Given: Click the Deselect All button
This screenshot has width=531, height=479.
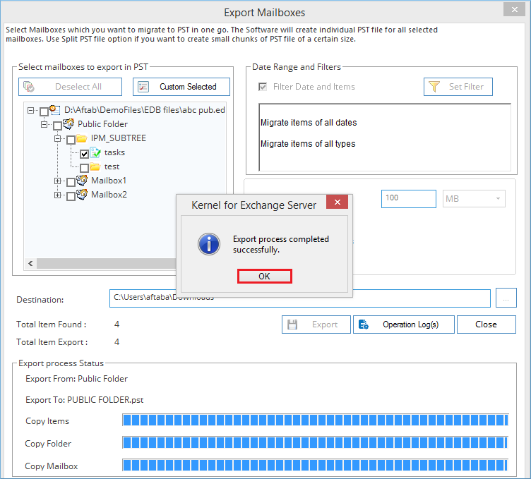Looking at the screenshot, I should tap(70, 87).
